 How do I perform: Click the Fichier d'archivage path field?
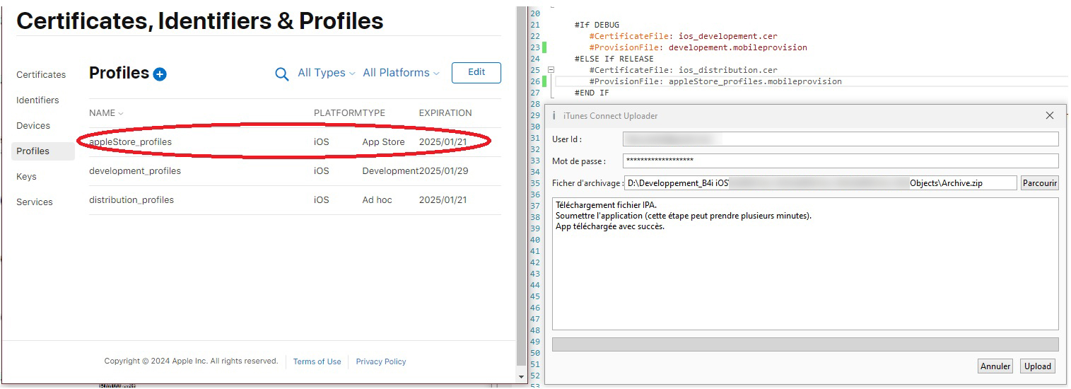coord(820,183)
